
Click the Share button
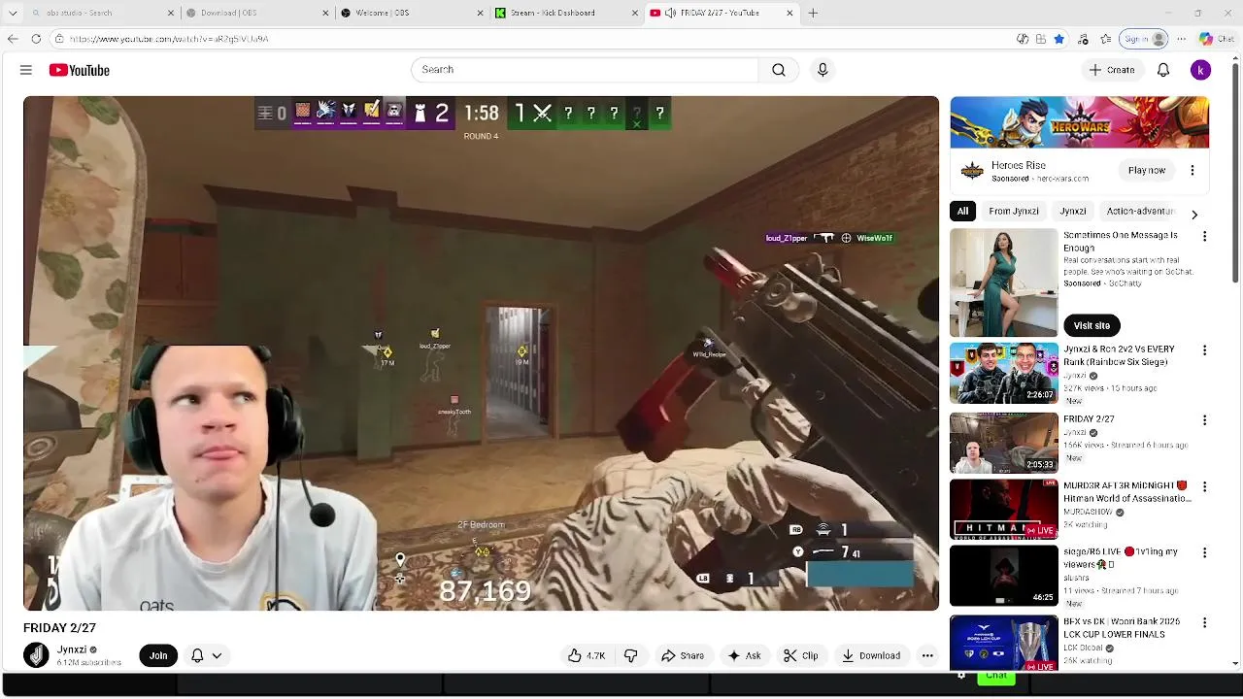(683, 655)
